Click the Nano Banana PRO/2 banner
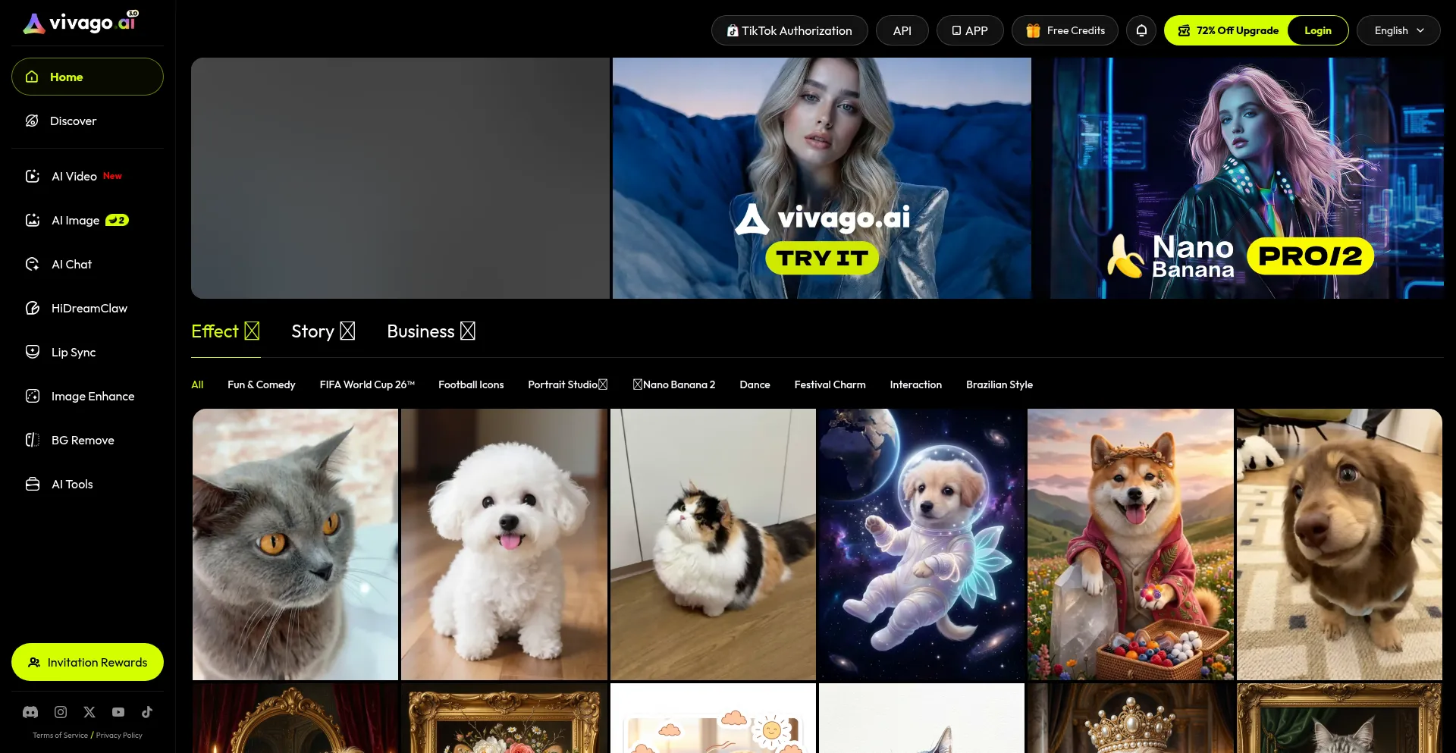 pyautogui.click(x=1247, y=178)
